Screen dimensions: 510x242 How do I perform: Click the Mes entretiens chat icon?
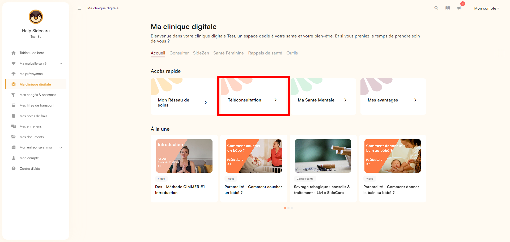coord(14,126)
